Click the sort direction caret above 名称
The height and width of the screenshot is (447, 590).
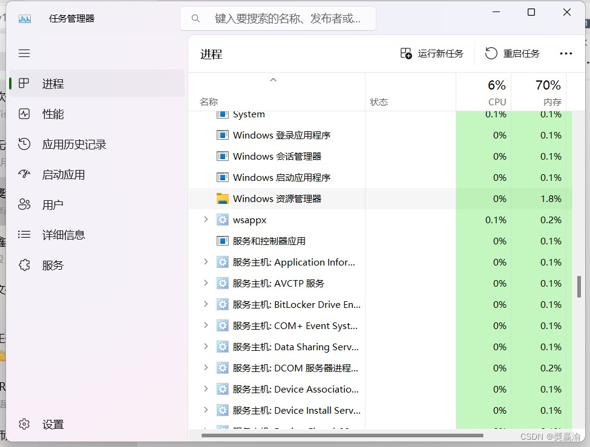[273, 80]
